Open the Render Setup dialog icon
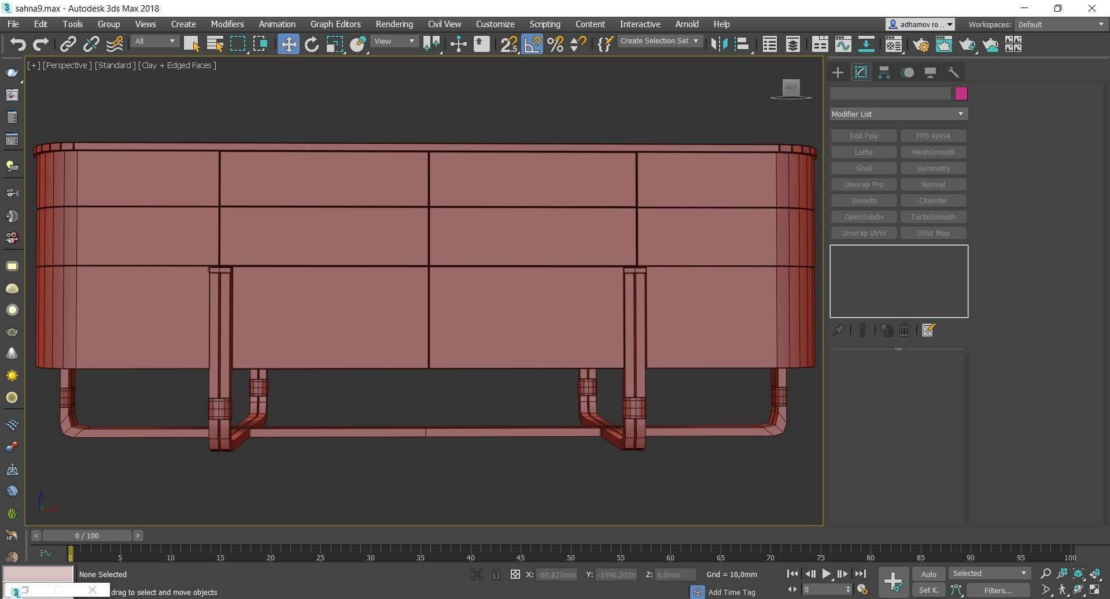 coord(920,44)
